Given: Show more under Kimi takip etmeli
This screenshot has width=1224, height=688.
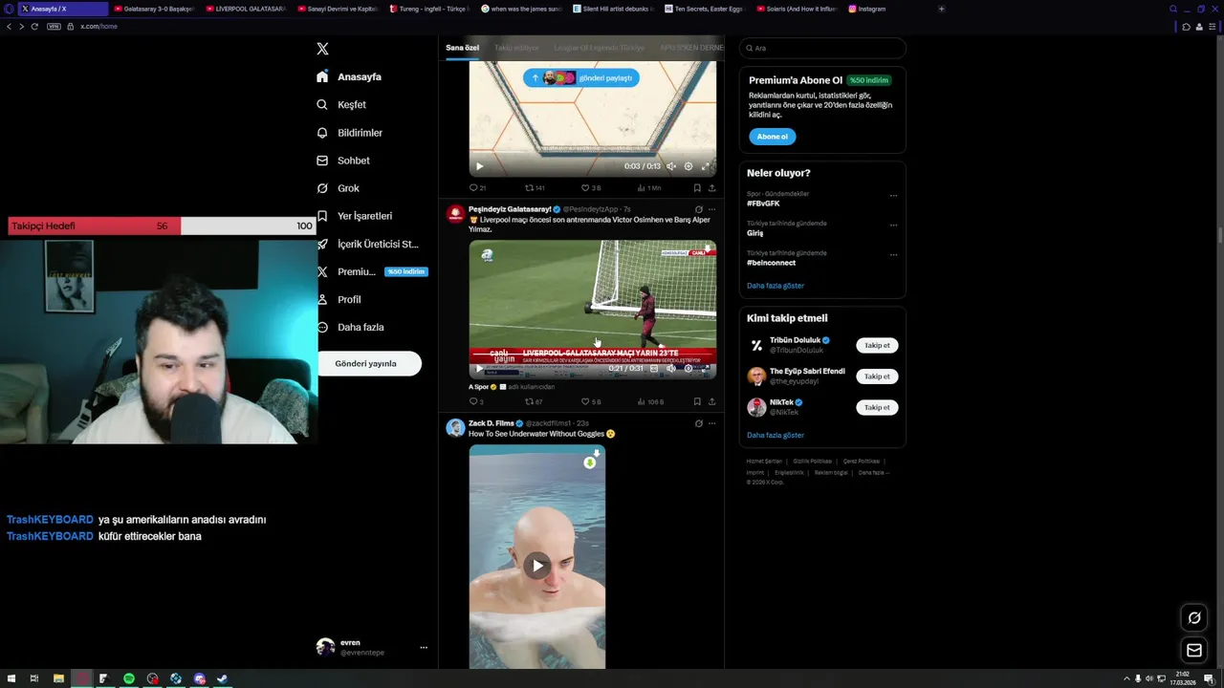Looking at the screenshot, I should pyautogui.click(x=776, y=435).
